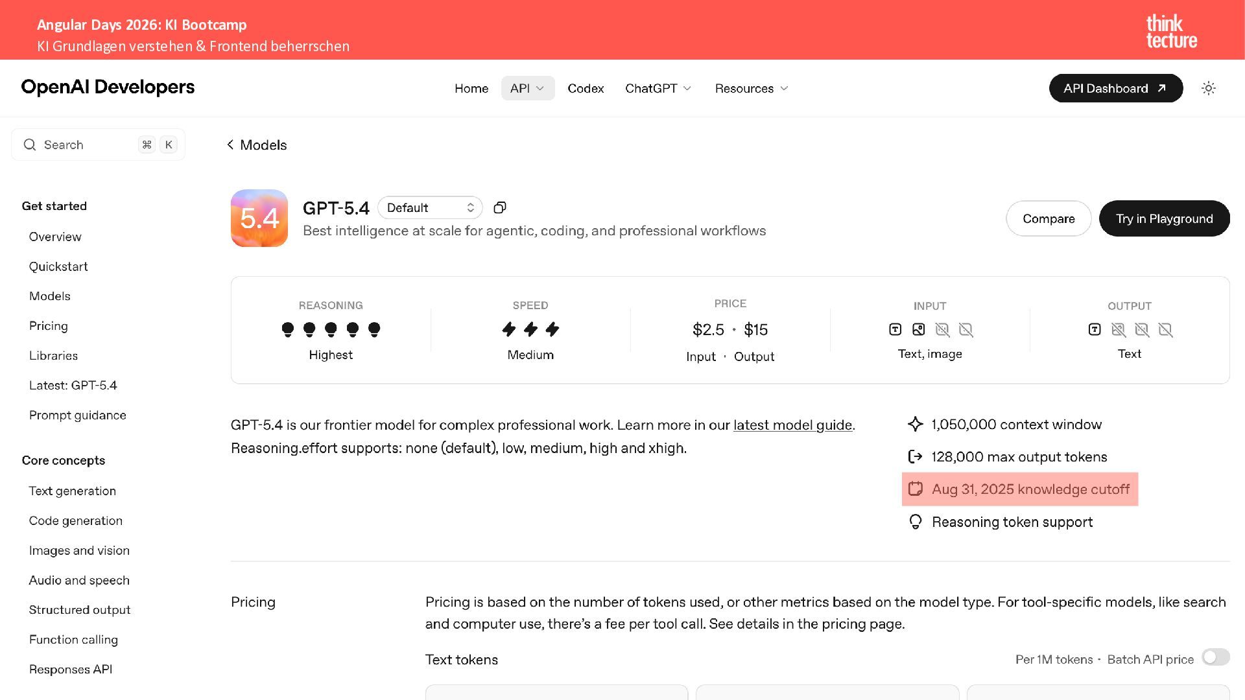Enable the Batch API price toggle
Screen dimensions: 1245x700
click(x=1215, y=657)
